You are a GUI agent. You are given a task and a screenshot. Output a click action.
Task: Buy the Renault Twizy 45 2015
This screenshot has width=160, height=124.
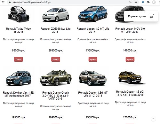19,59
